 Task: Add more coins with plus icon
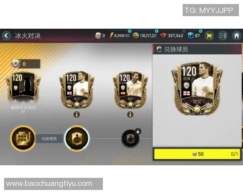[157, 31]
